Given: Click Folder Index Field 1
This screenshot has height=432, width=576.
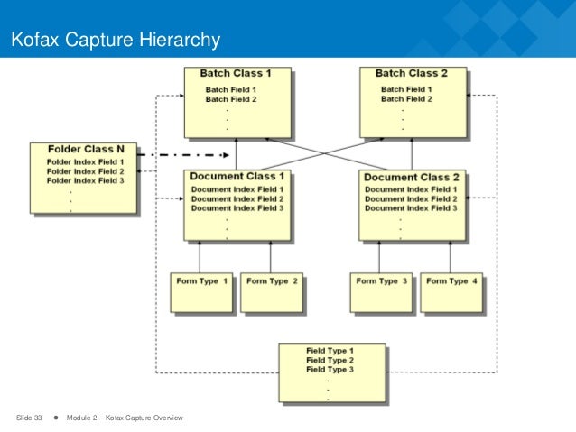Looking at the screenshot, I should click(x=85, y=161).
